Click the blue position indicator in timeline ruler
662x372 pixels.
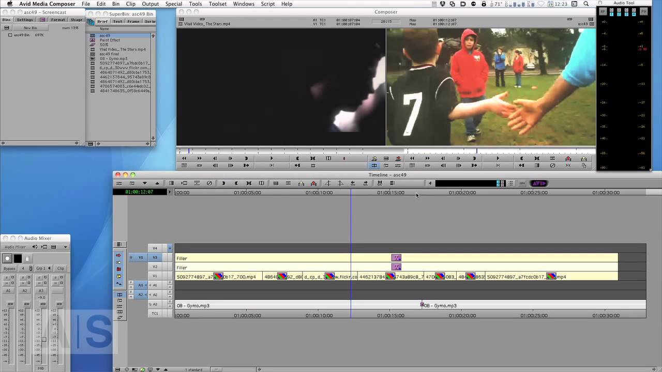[351, 192]
